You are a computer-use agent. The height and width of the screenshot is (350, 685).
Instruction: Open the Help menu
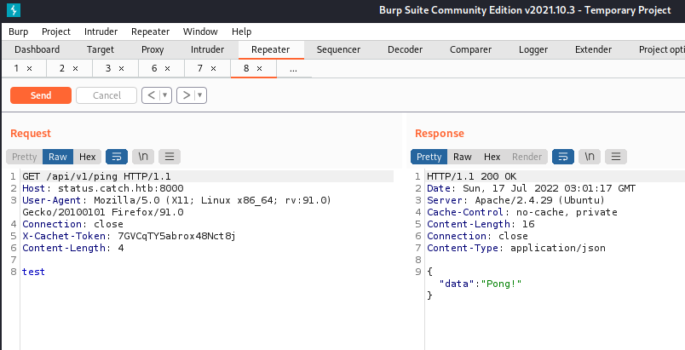(x=242, y=32)
